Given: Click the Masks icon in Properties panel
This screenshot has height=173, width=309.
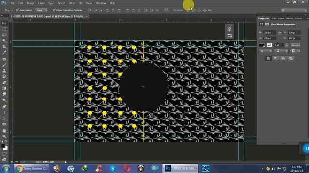Looking at the screenshot, I should point(267,24).
